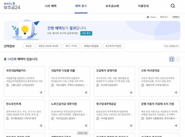Click agency icon beside 보건복지상담센터
The width and height of the screenshot is (185, 137).
98,85
